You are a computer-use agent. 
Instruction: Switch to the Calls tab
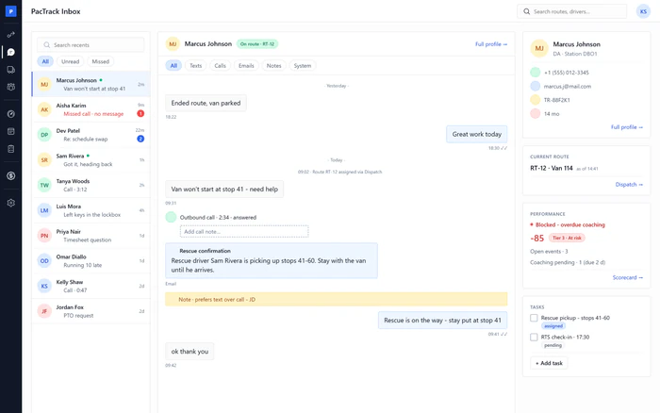click(x=220, y=66)
